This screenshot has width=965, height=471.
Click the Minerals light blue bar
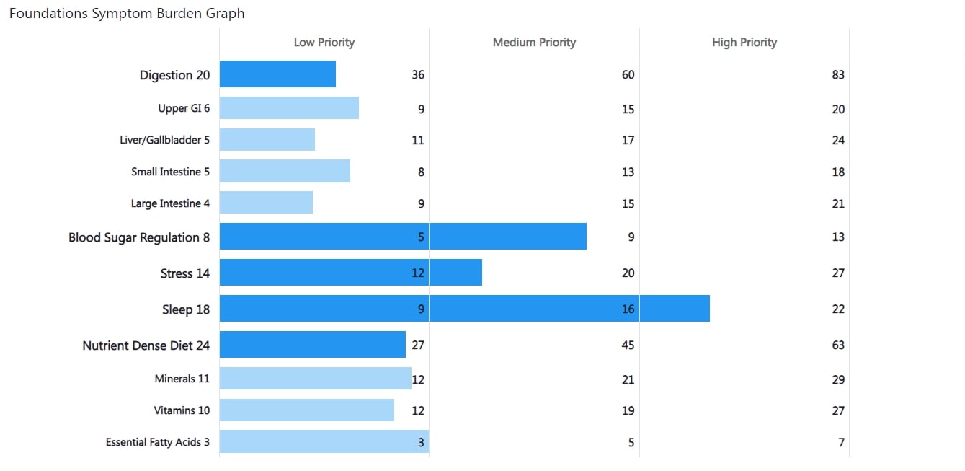[315, 379]
